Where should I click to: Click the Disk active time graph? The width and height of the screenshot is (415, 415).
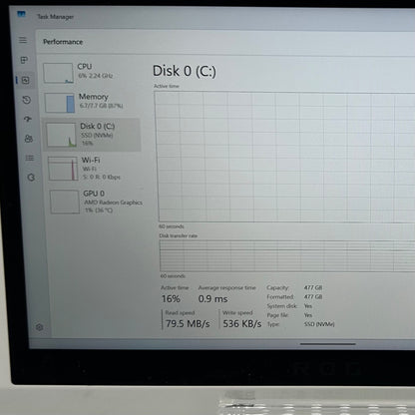(285, 157)
